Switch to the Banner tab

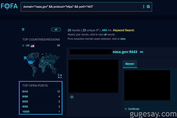click(x=130, y=64)
